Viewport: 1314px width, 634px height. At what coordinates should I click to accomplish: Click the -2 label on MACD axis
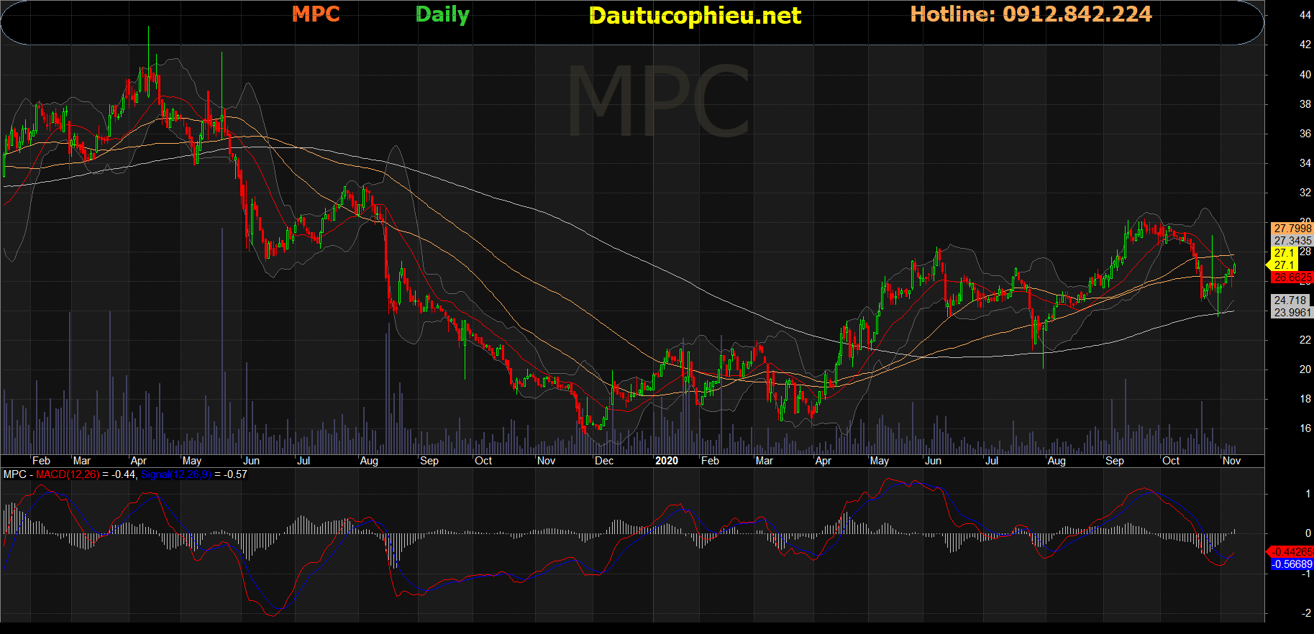pos(1306,613)
